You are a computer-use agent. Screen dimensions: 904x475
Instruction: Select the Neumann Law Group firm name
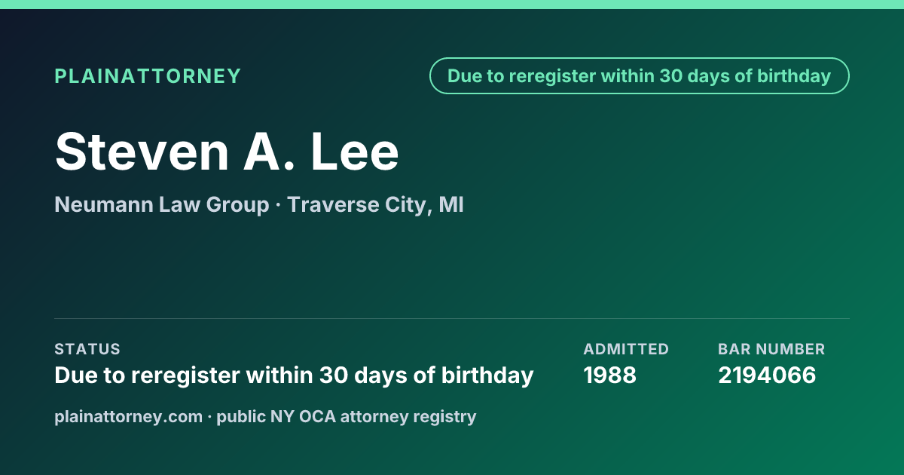tap(162, 204)
